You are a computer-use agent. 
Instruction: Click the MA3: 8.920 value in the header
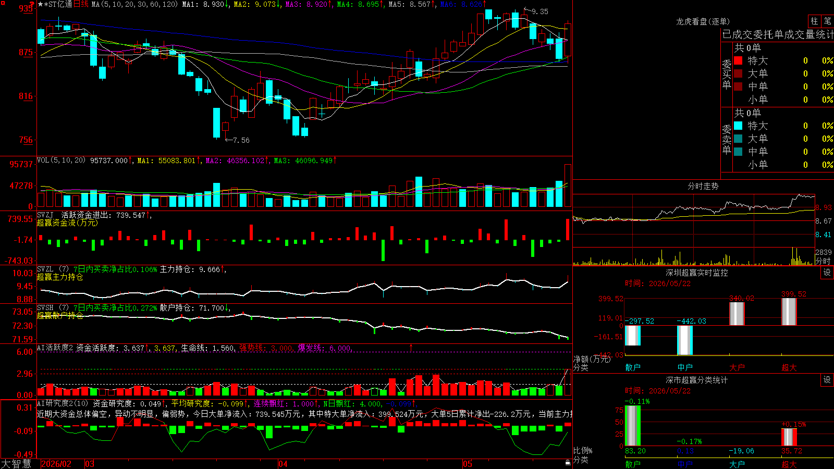pyautogui.click(x=306, y=4)
